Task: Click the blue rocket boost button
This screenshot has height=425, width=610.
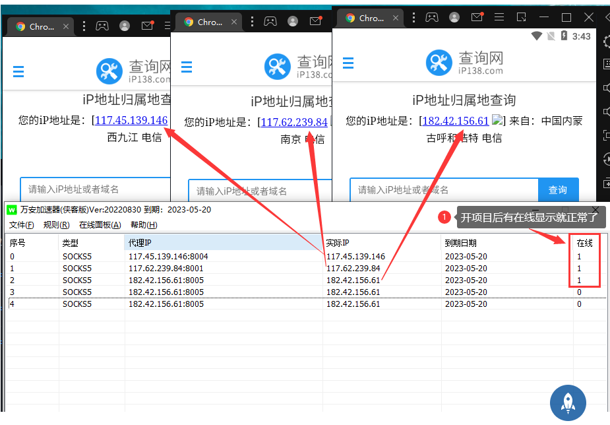Action: point(568,402)
